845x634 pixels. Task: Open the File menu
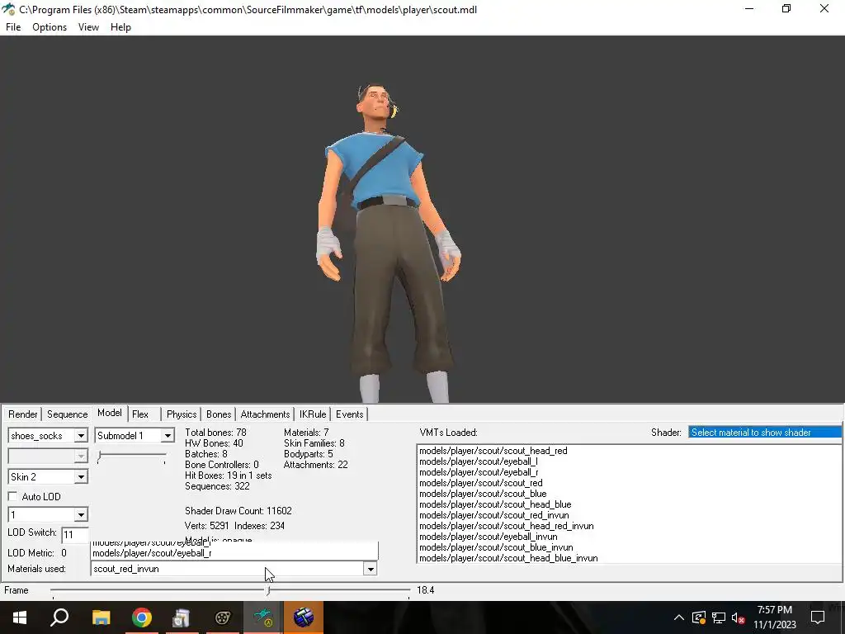coord(13,27)
